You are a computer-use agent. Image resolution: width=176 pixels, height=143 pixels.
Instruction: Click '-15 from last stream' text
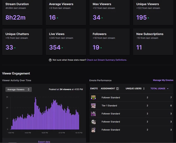pyautogui.click(x=147, y=38)
